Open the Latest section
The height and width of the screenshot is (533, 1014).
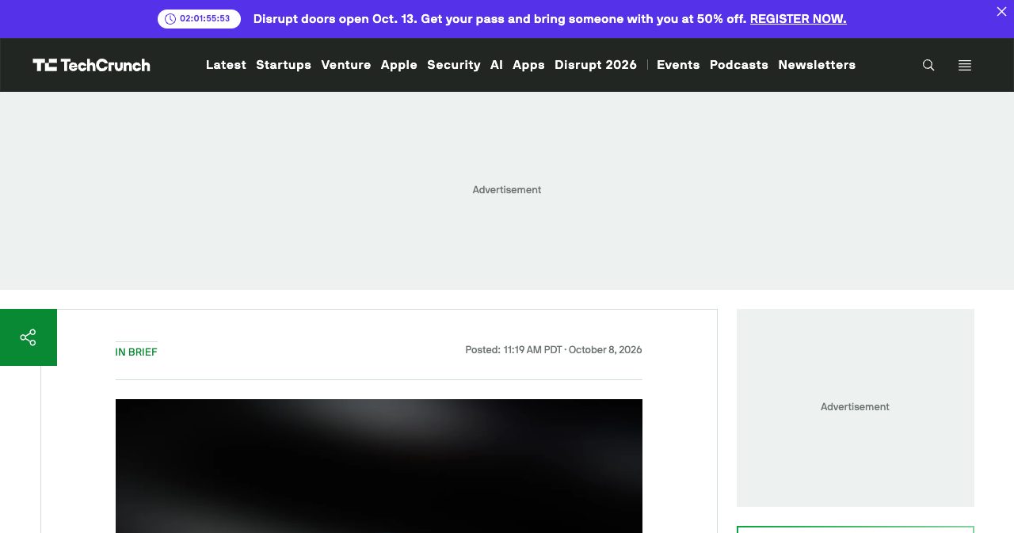[226, 65]
